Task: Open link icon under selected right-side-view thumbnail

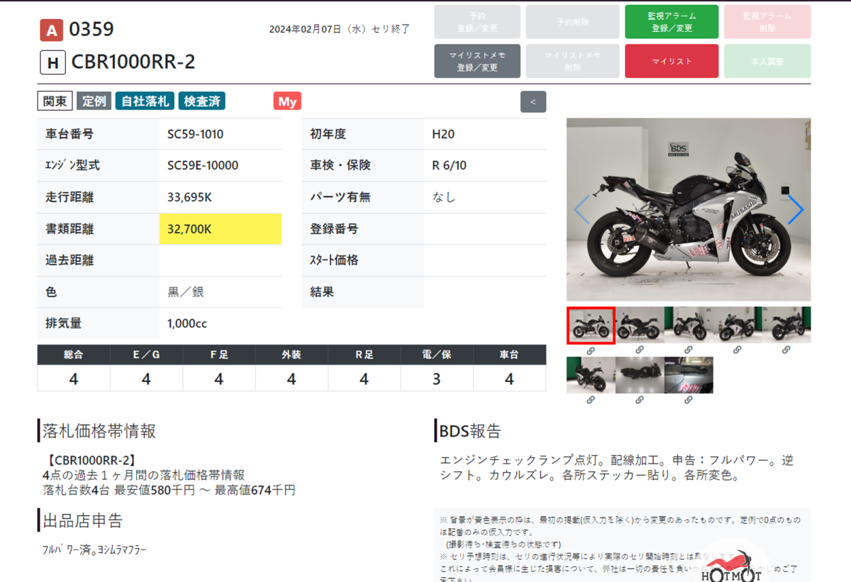Action: click(x=591, y=349)
